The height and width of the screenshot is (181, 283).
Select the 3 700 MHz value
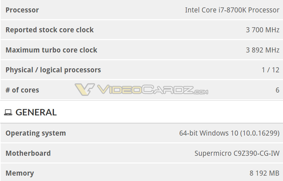pos(262,30)
